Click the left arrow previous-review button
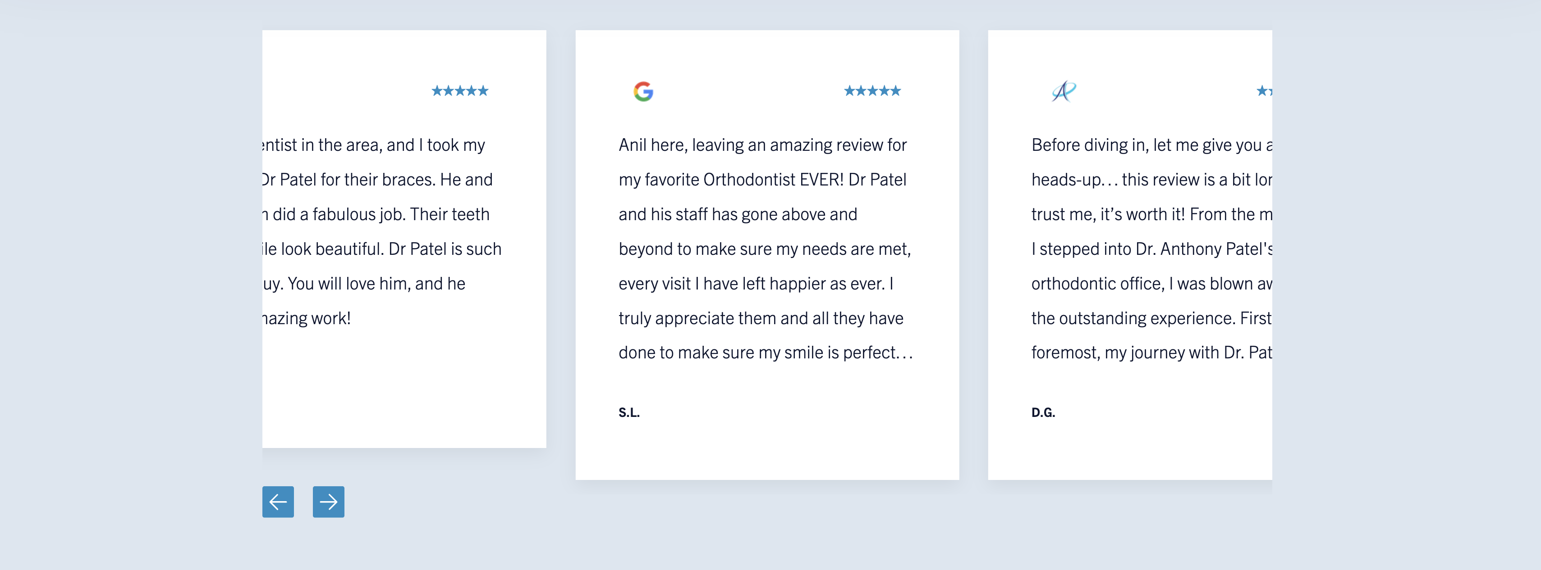Image resolution: width=1541 pixels, height=570 pixels. tap(278, 502)
